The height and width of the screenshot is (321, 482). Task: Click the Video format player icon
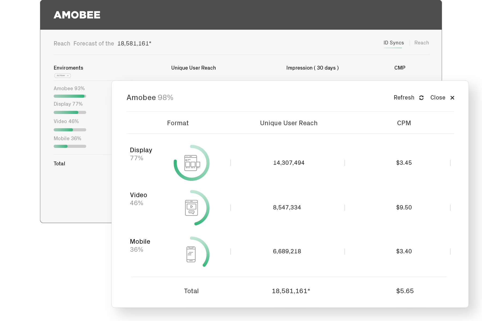click(191, 208)
